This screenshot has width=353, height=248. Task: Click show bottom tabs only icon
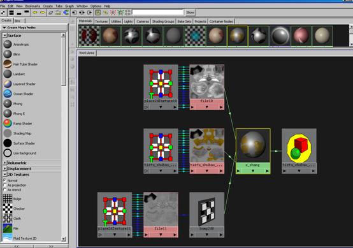point(19,13)
